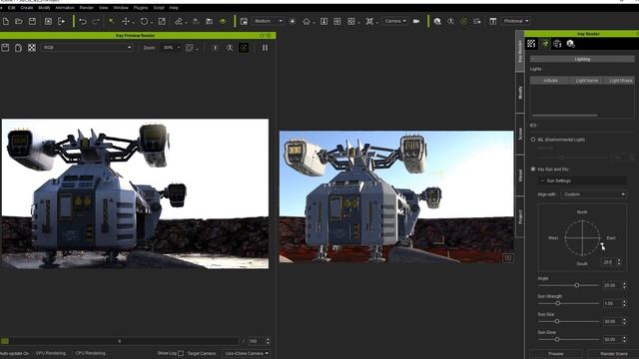
Task: Click the save image icon in preview toolbar
Action: point(5,48)
